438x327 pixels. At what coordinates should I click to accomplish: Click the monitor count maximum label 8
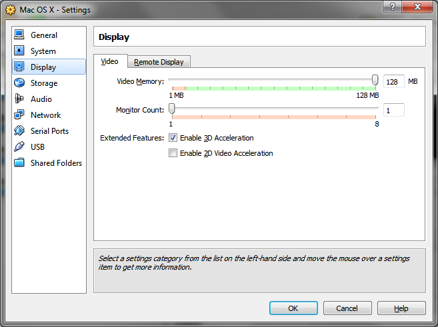click(377, 124)
